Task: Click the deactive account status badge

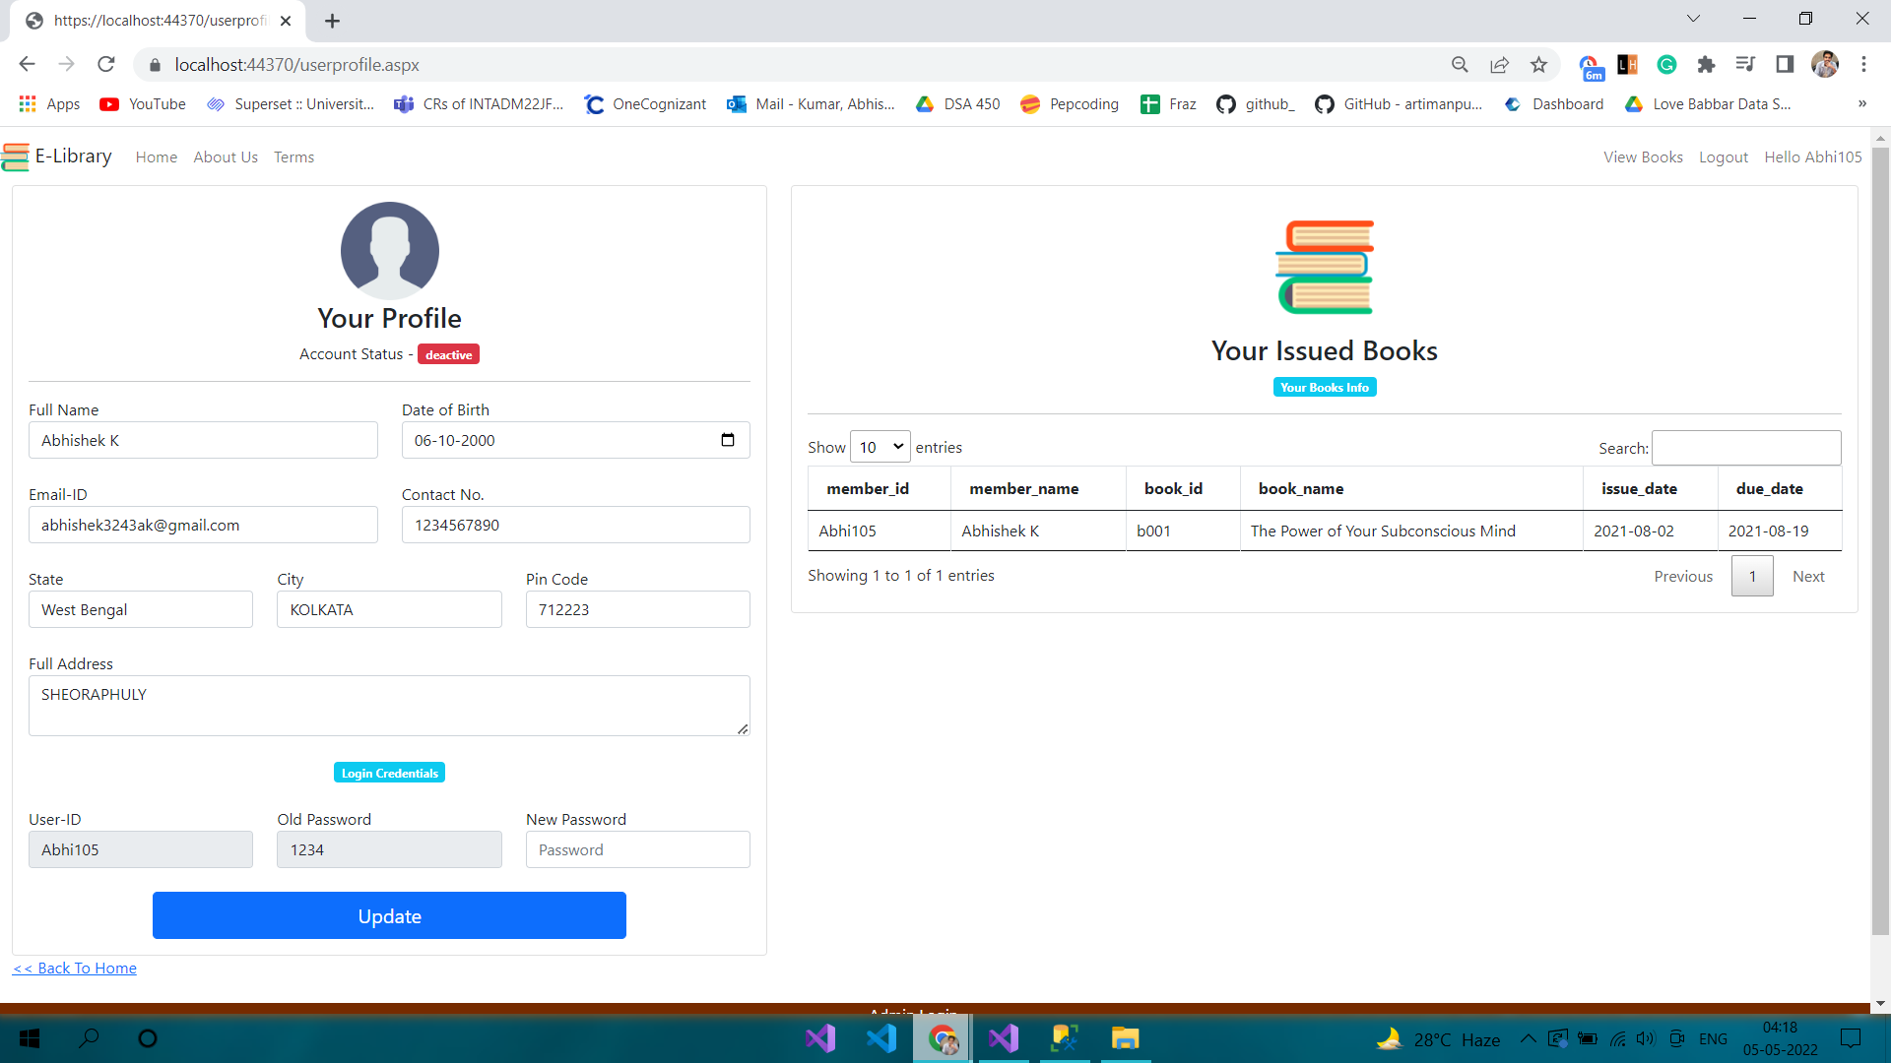Action: pos(448,354)
